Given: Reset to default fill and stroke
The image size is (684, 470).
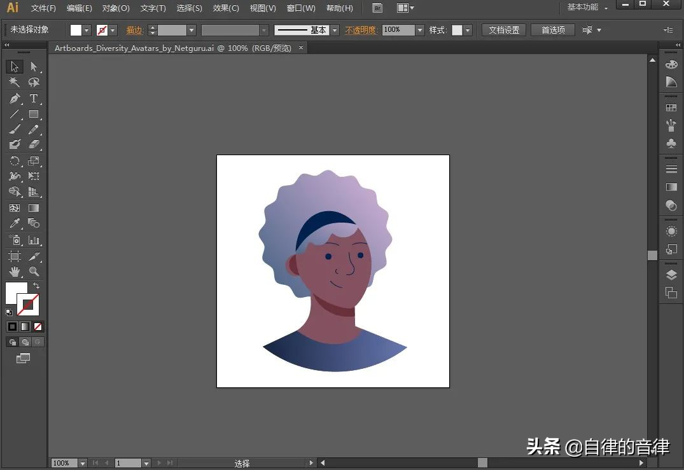Looking at the screenshot, I should click(9, 312).
